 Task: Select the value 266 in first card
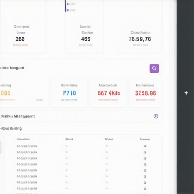pos(20,39)
